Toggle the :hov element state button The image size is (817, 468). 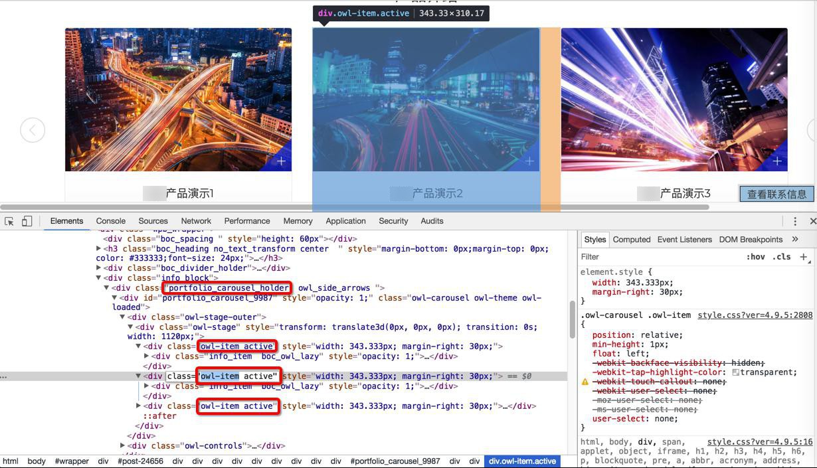755,257
